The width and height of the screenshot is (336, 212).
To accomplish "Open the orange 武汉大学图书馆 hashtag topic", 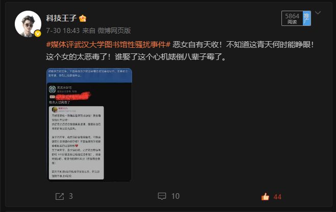I will 108,44.
